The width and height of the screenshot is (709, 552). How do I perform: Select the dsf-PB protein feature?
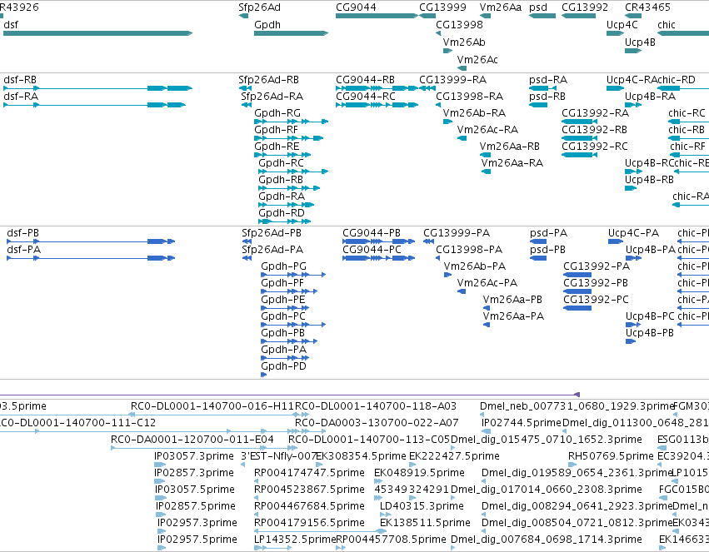91,241
